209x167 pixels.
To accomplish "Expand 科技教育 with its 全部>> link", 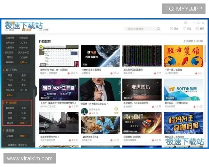I will click(x=23, y=123).
